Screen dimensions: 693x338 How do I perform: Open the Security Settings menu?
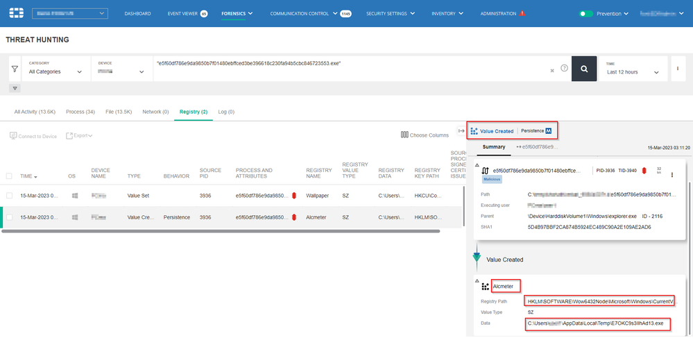(x=391, y=14)
